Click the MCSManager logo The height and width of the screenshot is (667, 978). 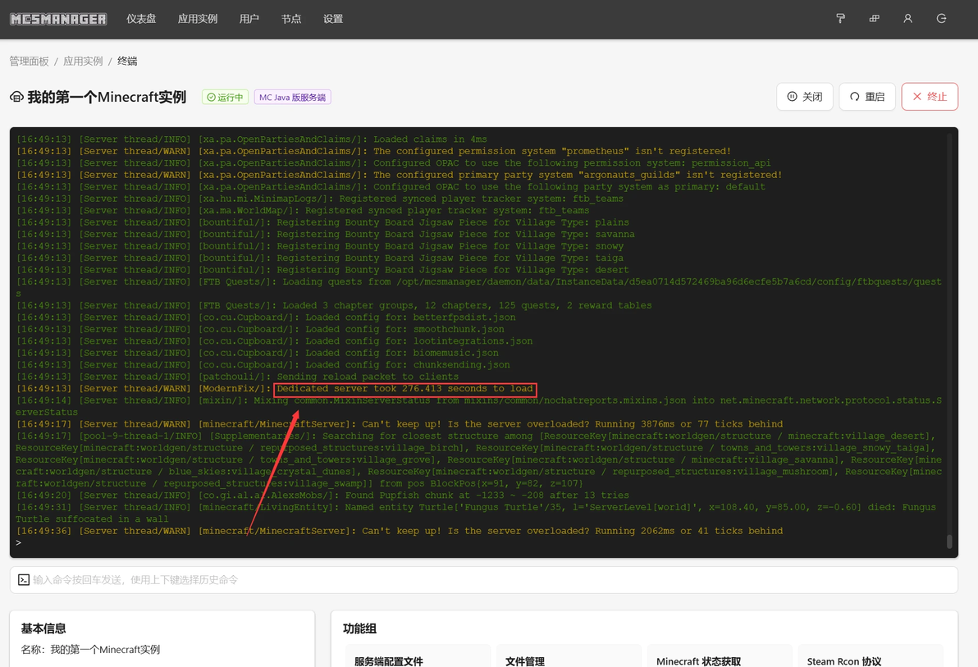click(x=58, y=19)
